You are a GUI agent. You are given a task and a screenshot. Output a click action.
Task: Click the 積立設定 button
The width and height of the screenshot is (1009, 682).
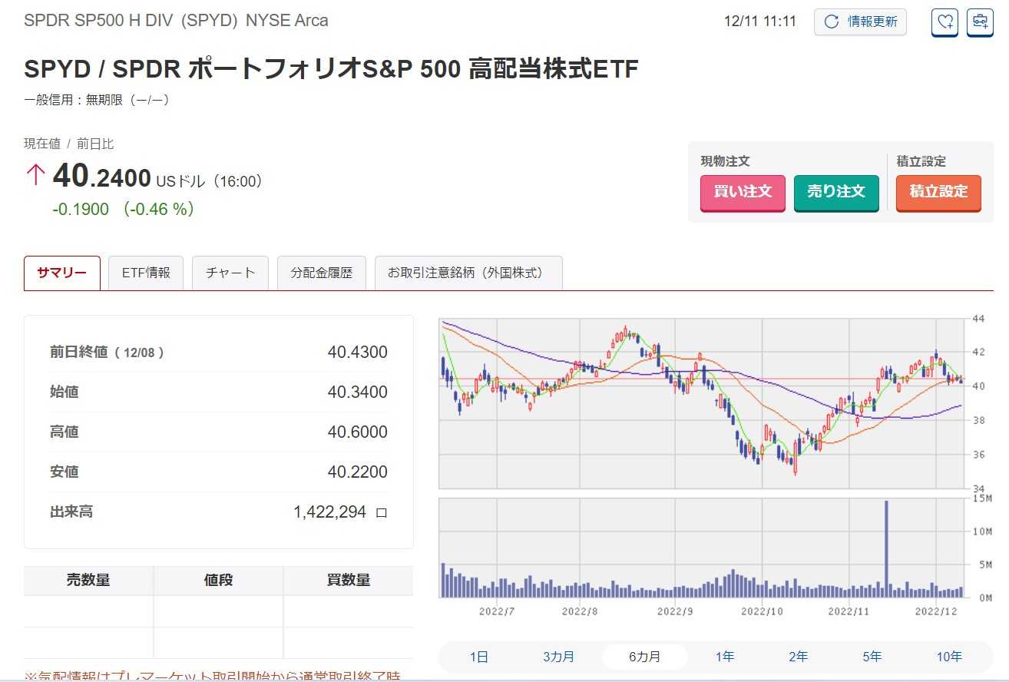pos(938,192)
